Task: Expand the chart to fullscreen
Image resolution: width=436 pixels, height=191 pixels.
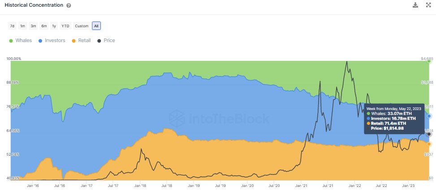Action: 427,5
